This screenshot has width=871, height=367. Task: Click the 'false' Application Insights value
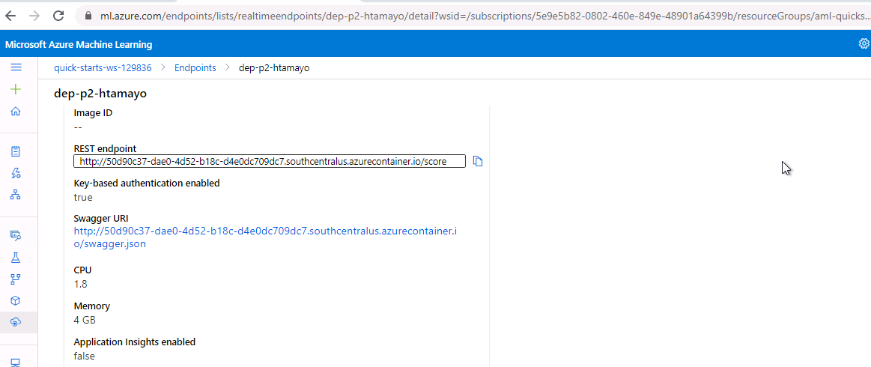85,356
